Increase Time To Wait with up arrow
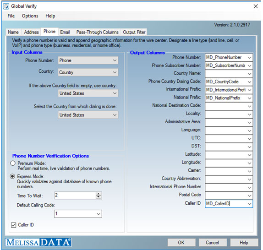263x250 pixels. (99, 194)
